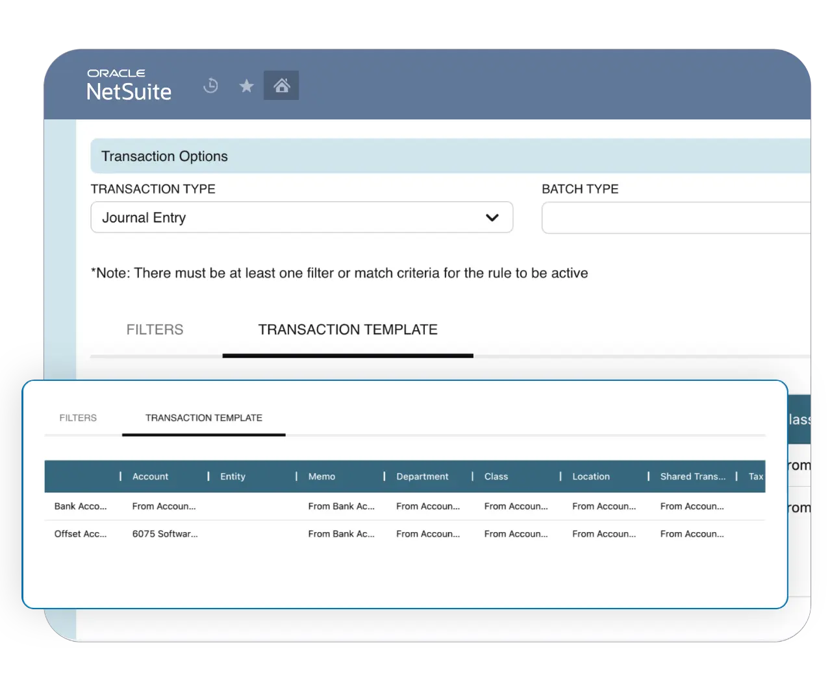
Task: Click Shared Trans cell in Bank Acco... row
Action: [x=692, y=506]
